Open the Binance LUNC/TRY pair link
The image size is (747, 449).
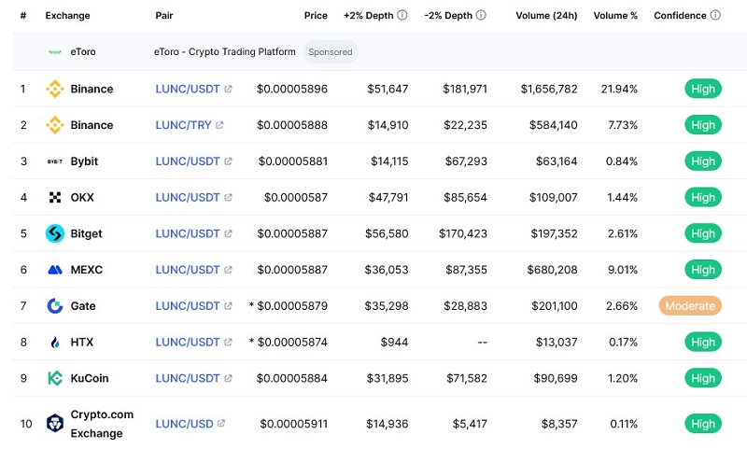184,125
